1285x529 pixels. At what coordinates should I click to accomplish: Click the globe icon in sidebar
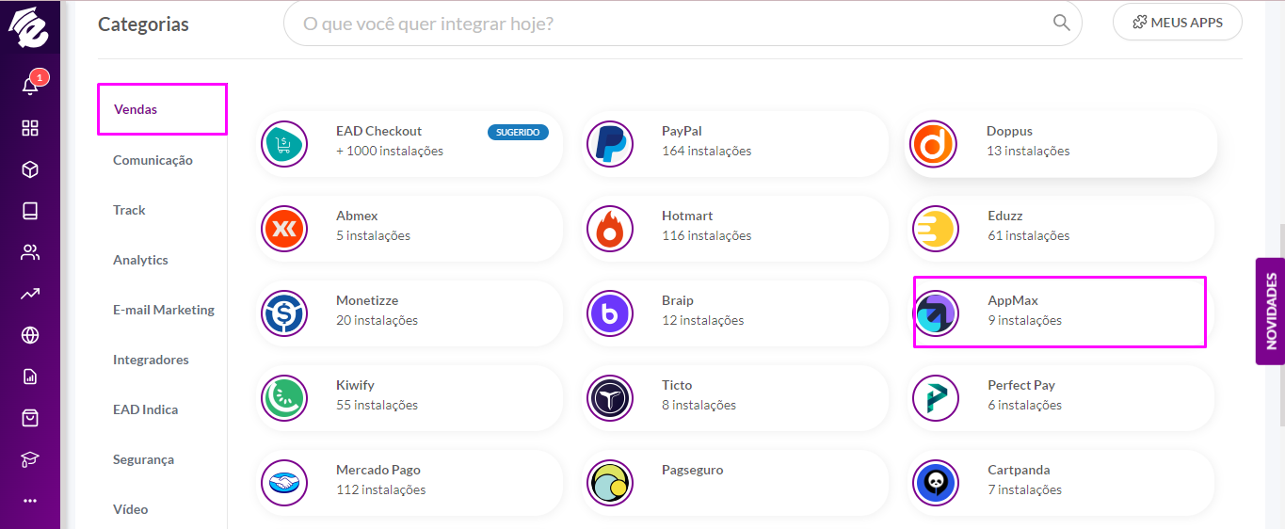point(30,335)
